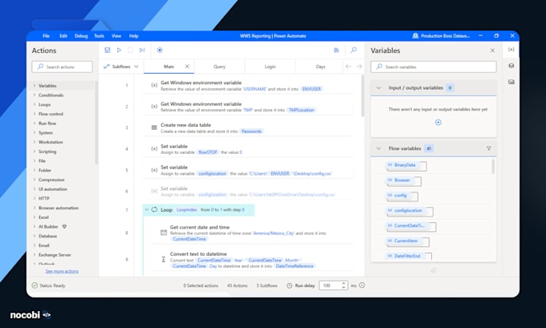Click the eraser icon below flow variables
Screen dimensions: 546x328
coord(434,270)
